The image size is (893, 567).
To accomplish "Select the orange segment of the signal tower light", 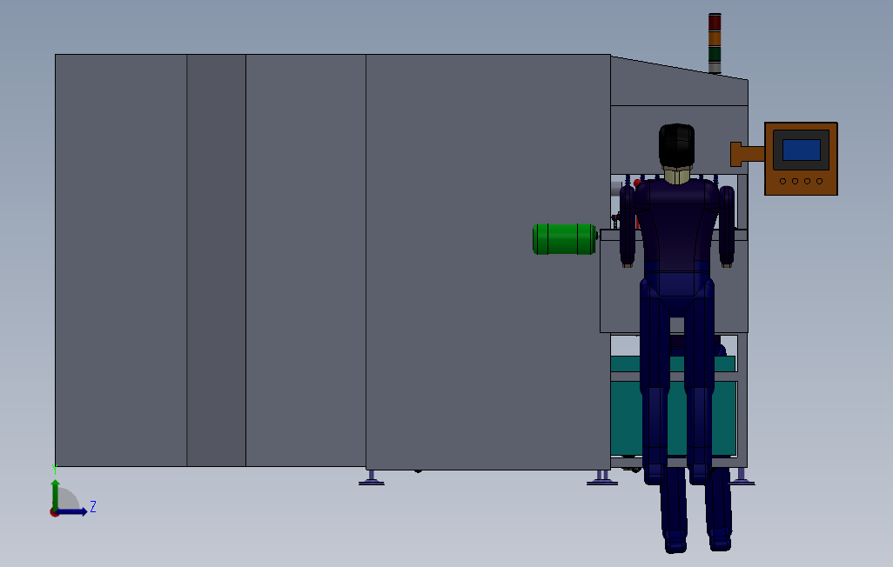I will (715, 39).
